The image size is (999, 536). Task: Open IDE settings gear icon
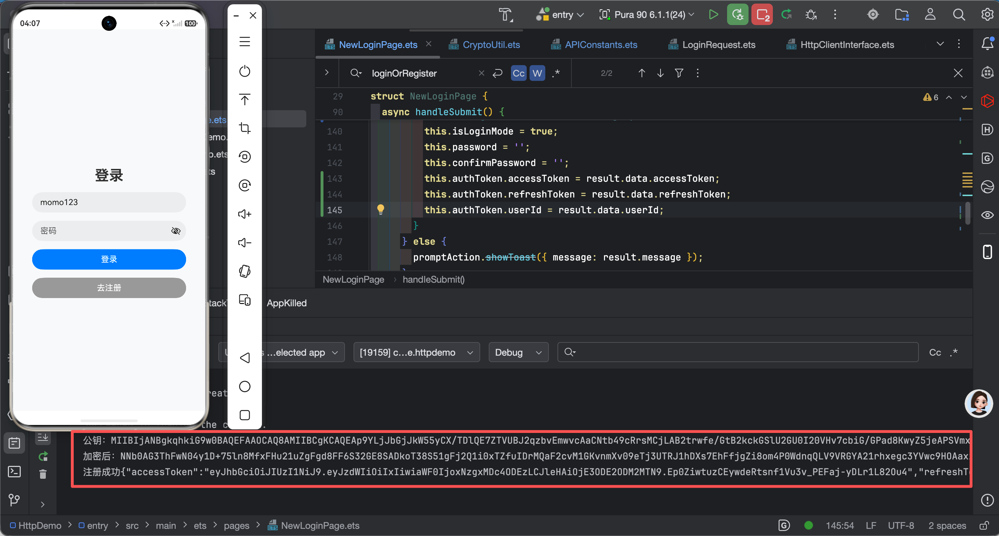(987, 15)
